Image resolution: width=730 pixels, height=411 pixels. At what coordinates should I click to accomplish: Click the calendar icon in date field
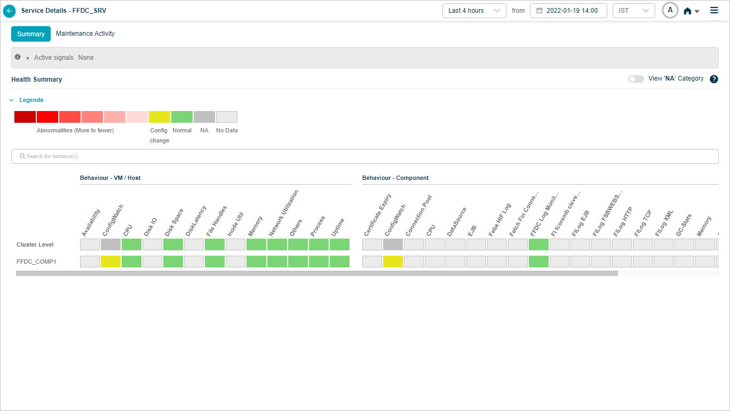pyautogui.click(x=539, y=11)
